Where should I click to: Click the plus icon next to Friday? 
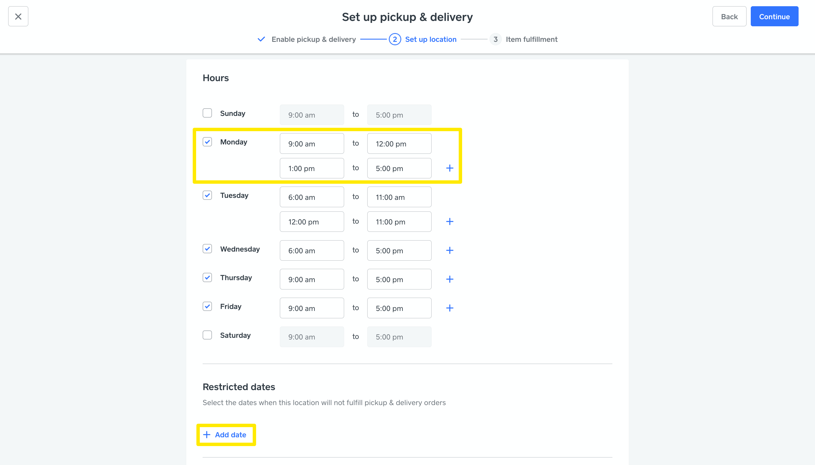coord(450,308)
